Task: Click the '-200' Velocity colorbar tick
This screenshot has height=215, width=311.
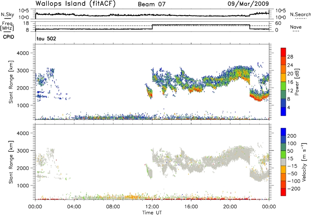Action: pos(294,189)
